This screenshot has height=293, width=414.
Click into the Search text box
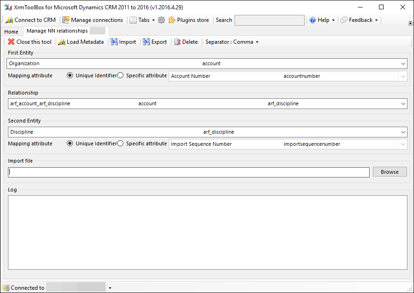pos(270,20)
